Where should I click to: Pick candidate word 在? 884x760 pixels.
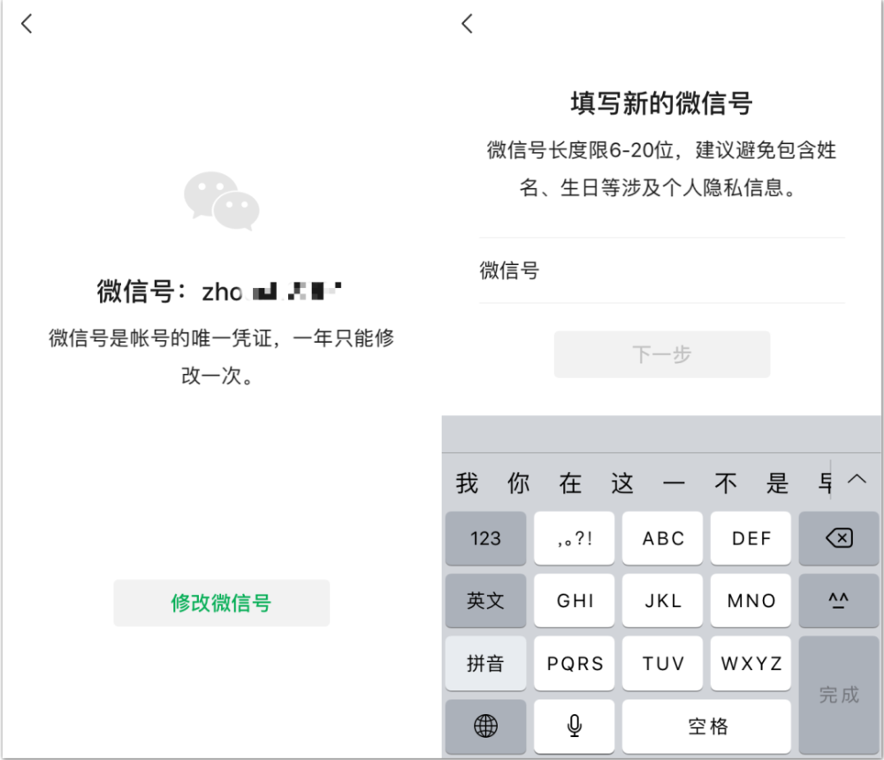(x=570, y=483)
